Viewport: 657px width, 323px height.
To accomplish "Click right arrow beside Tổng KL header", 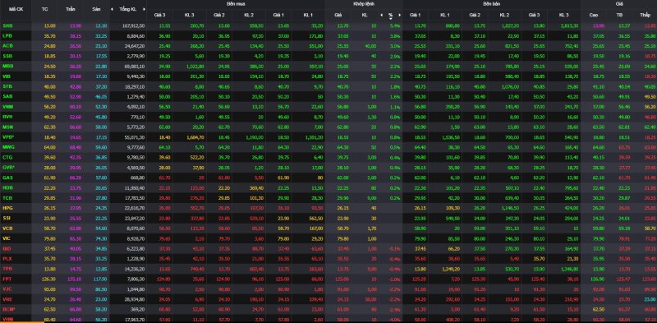I will point(145,9).
